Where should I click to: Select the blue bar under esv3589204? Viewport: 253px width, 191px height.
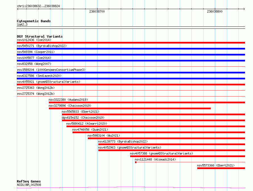coord(131,73)
